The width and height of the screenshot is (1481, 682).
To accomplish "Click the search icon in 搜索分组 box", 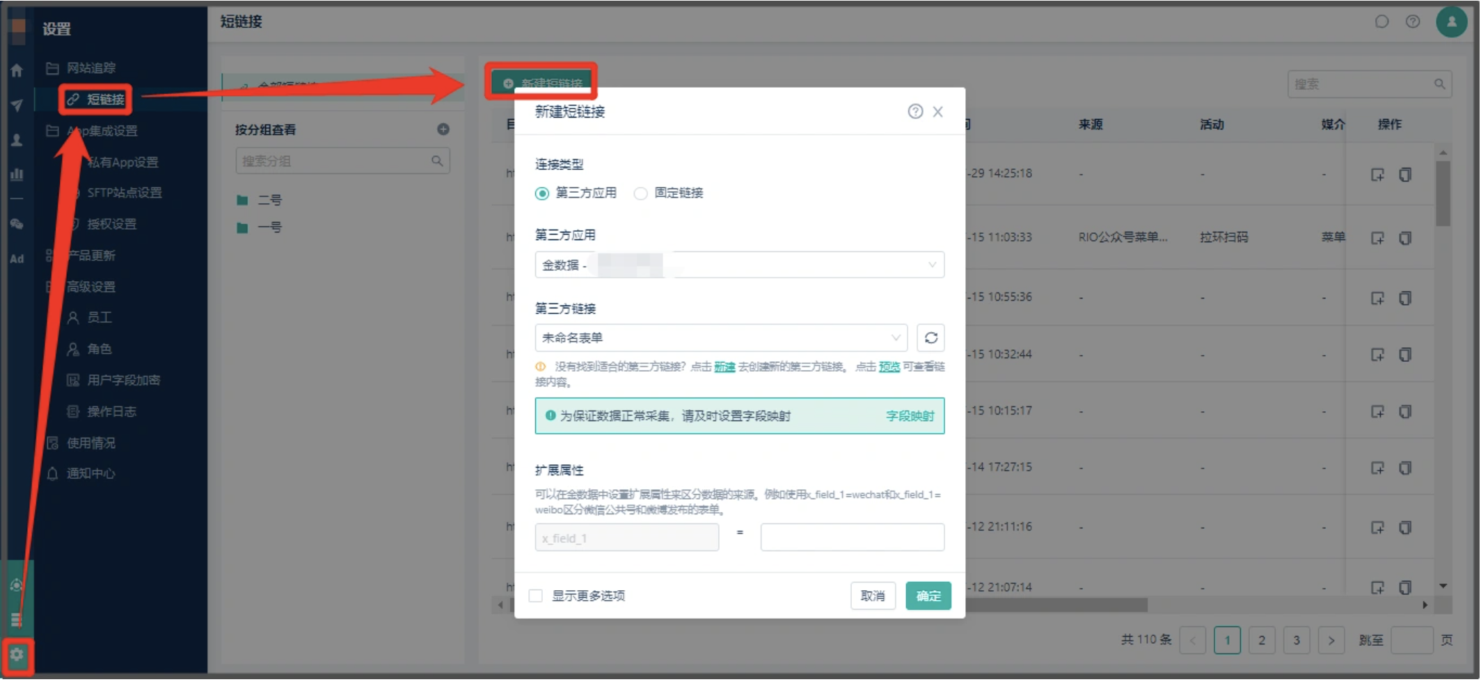I will pyautogui.click(x=437, y=161).
